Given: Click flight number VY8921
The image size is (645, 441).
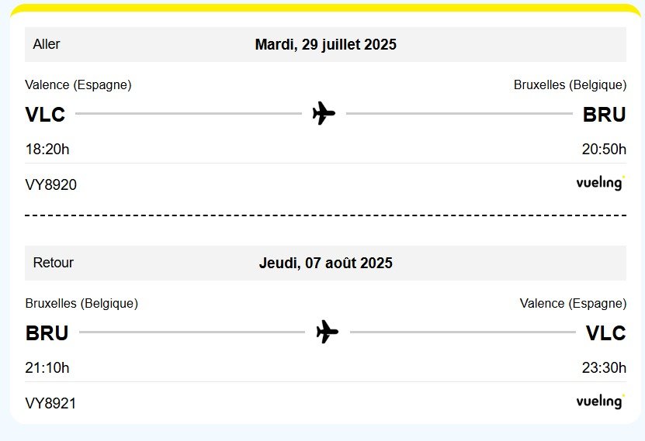Looking at the screenshot, I should 51,403.
